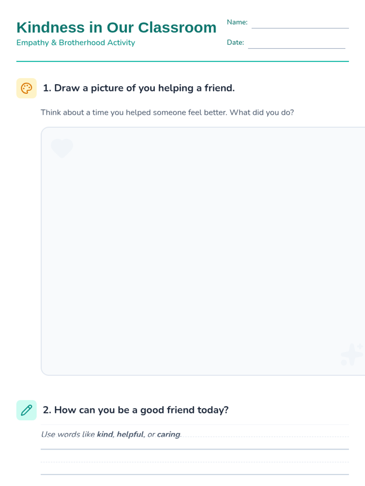365x486 pixels.
Task: Click the "Draw a picture" question heading
Action: 139,88
